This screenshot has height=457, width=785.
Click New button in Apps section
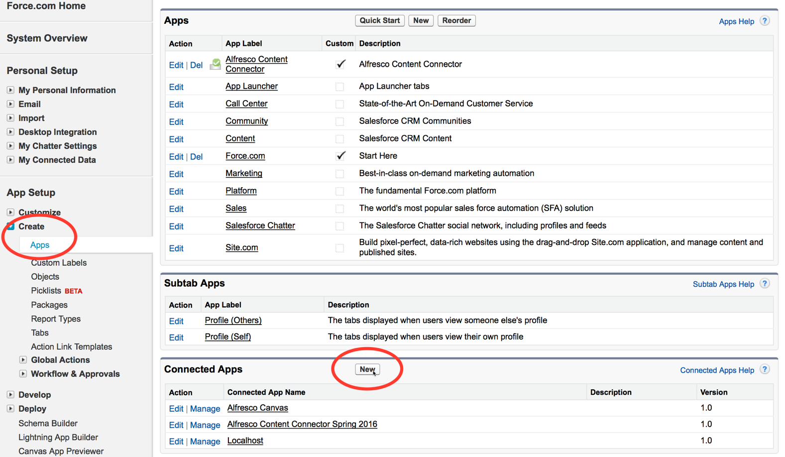click(421, 20)
